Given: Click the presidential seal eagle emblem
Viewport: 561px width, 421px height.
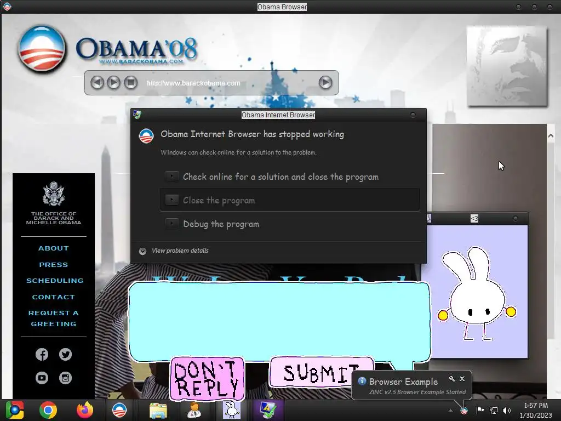Looking at the screenshot, I should (x=54, y=194).
